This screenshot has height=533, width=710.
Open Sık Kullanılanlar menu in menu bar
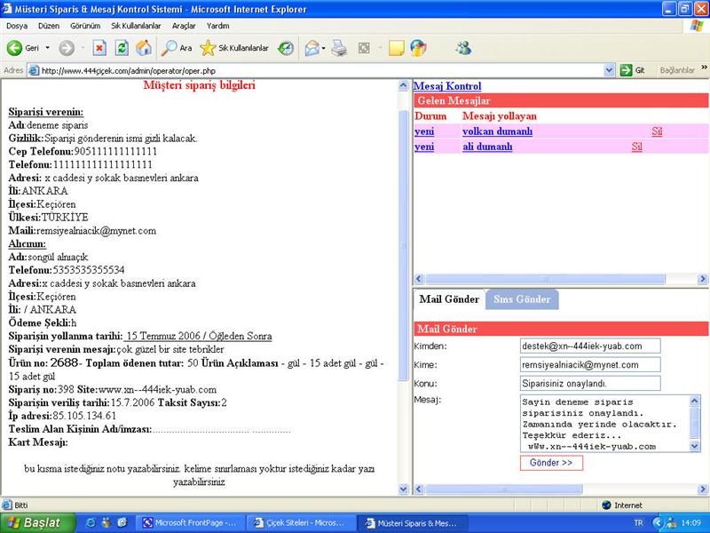coord(136,26)
